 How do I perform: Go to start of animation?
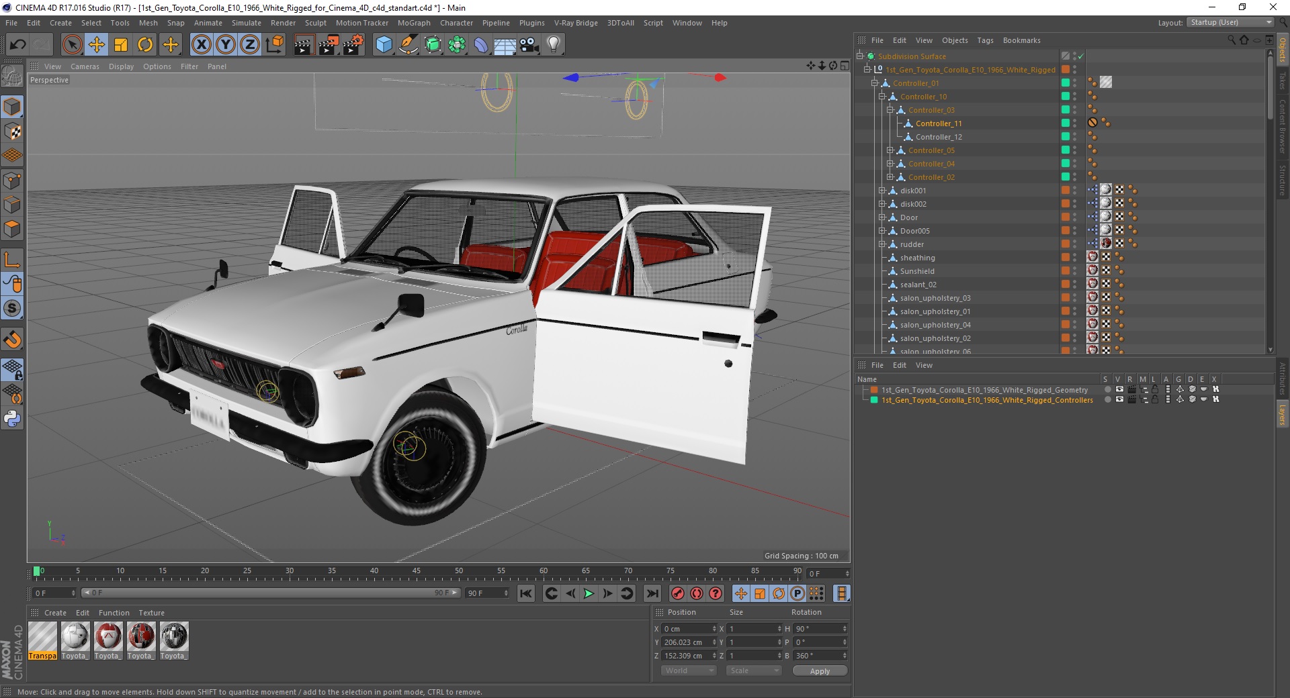click(x=526, y=593)
